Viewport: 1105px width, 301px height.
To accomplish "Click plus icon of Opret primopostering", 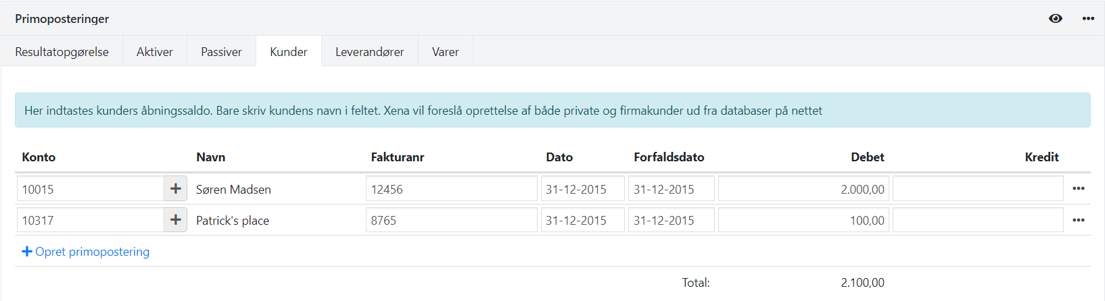I will pyautogui.click(x=27, y=252).
